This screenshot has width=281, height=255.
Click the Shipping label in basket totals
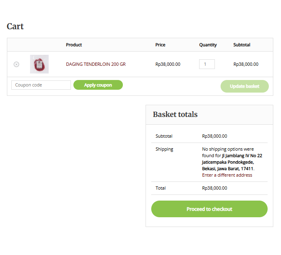pos(164,149)
